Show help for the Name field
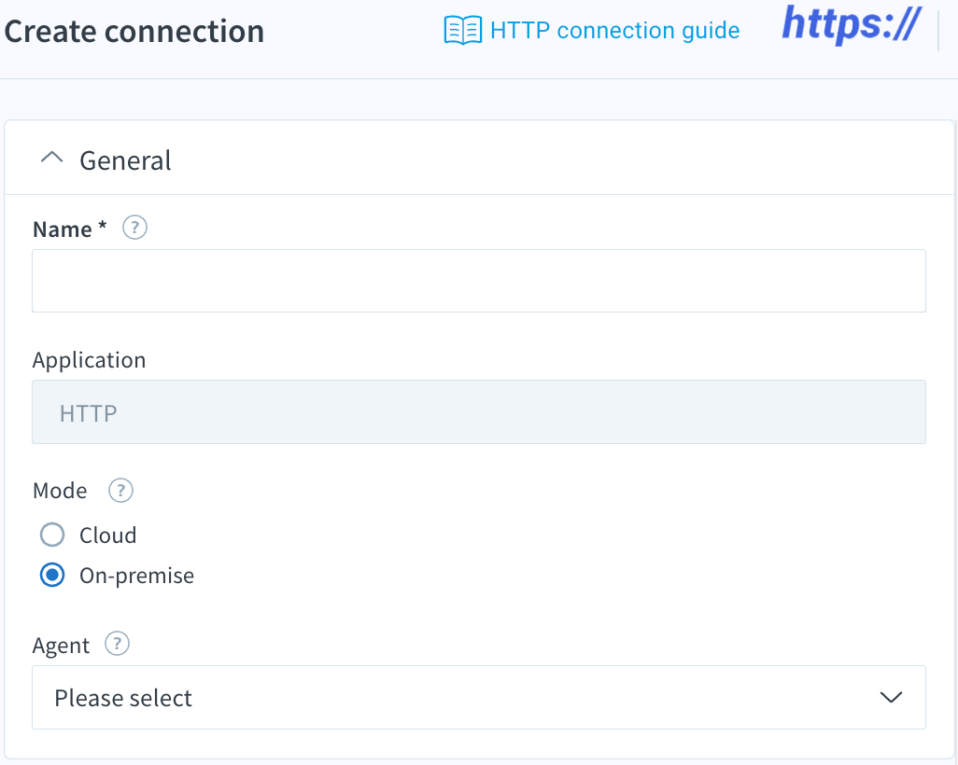The image size is (958, 765). [x=134, y=228]
